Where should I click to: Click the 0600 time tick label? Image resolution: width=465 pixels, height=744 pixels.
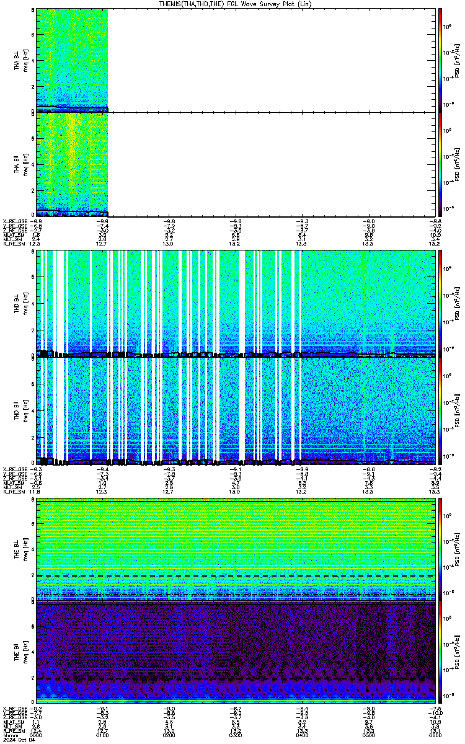pos(435,735)
